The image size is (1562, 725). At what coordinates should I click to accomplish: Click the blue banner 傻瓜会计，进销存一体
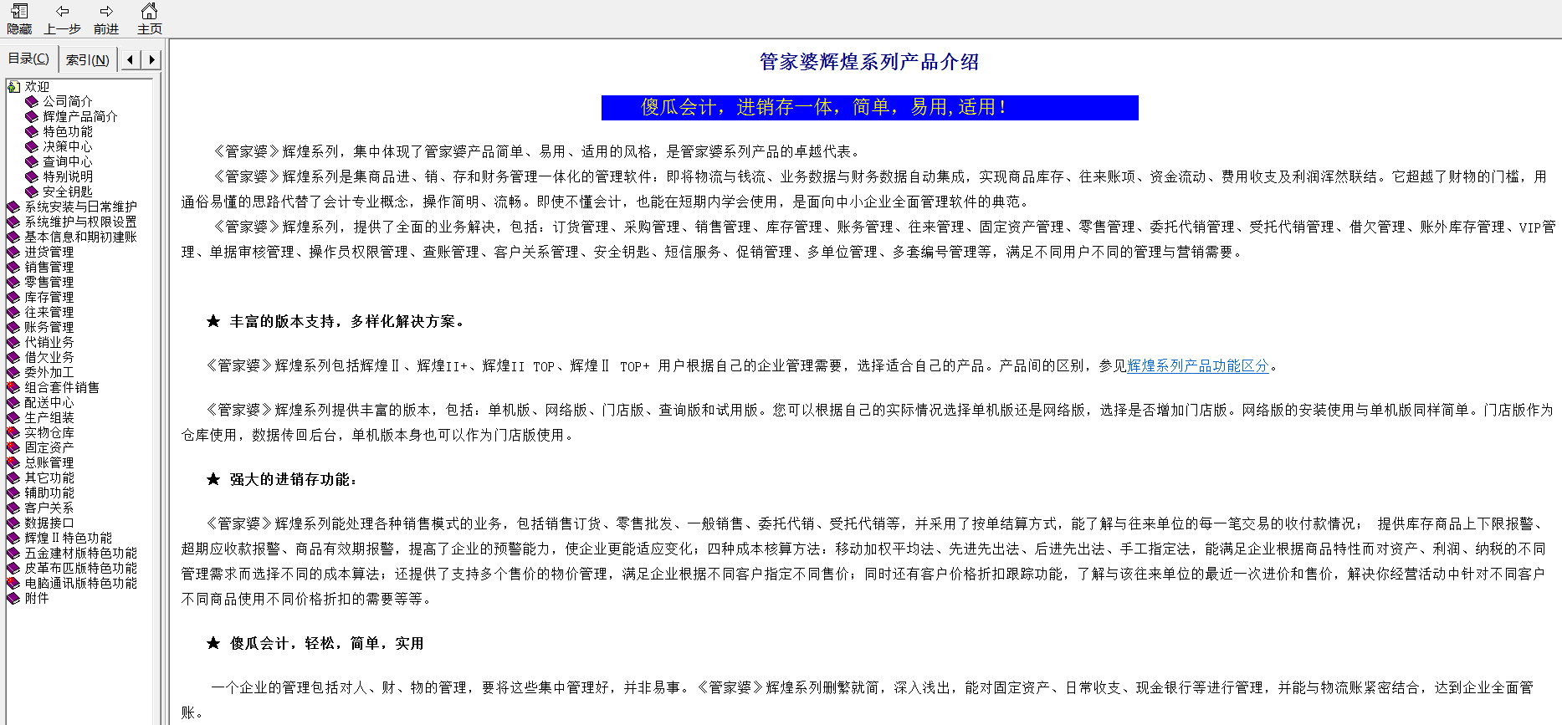[x=870, y=108]
